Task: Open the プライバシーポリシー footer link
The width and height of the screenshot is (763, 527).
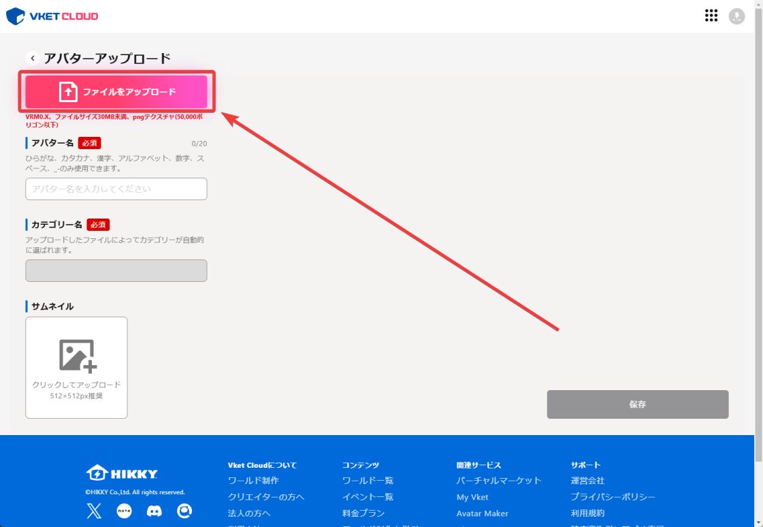Action: point(613,497)
